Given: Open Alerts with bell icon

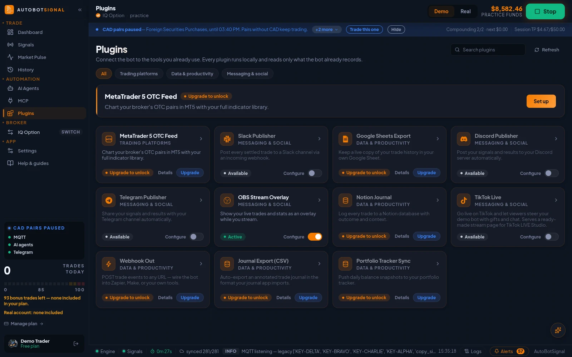Looking at the screenshot, I should (x=509, y=351).
